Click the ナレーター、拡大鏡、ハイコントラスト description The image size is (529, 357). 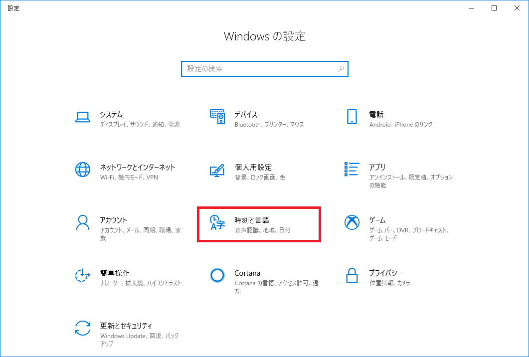point(141,283)
